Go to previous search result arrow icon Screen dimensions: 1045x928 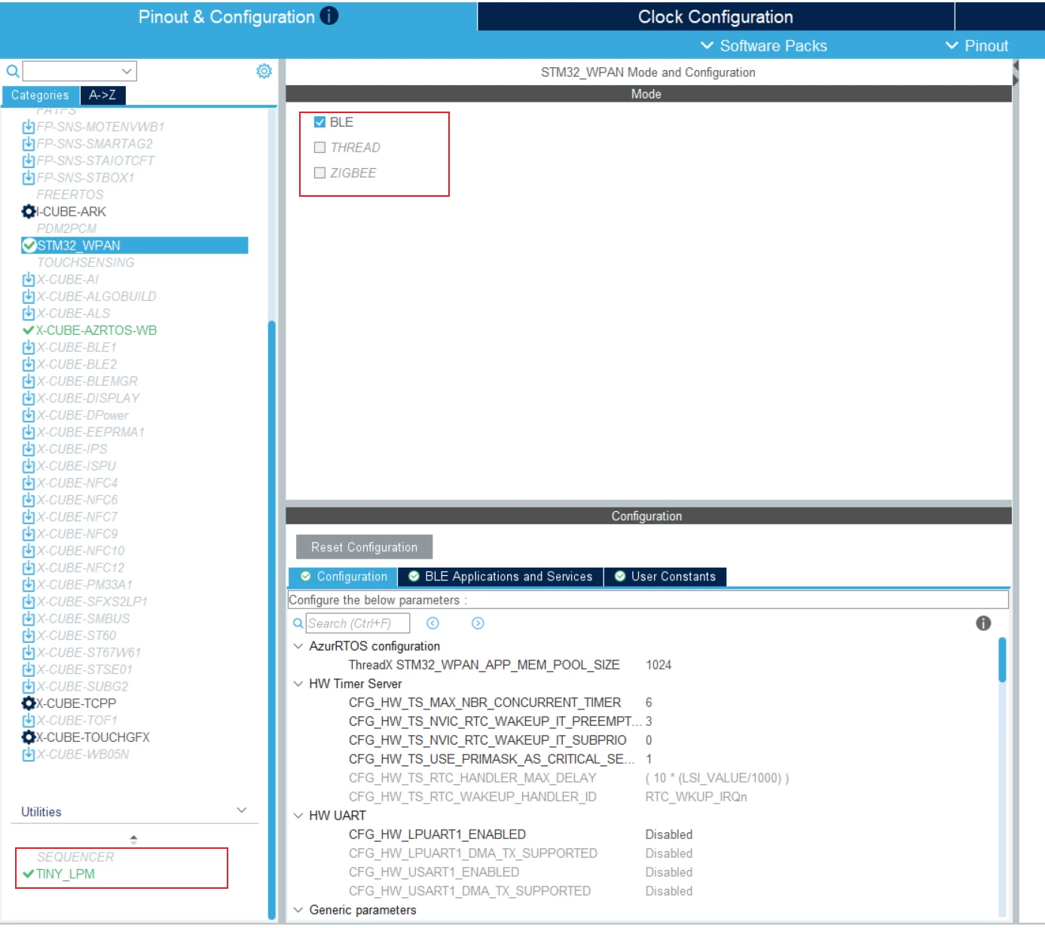point(432,623)
